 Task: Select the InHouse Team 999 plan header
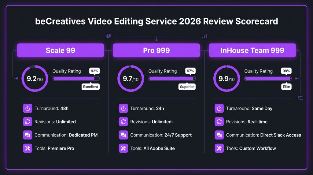pyautogui.click(x=252, y=50)
